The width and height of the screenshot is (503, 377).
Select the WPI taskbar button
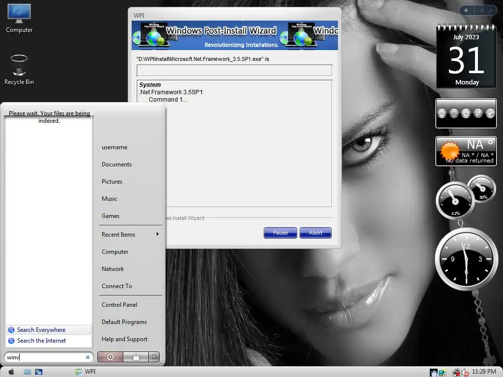pos(86,372)
